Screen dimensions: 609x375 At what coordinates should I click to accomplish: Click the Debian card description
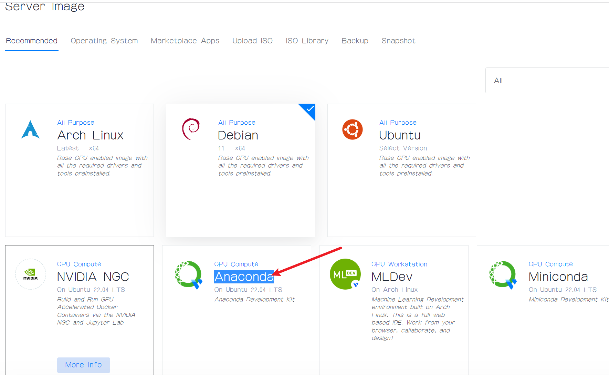263,166
